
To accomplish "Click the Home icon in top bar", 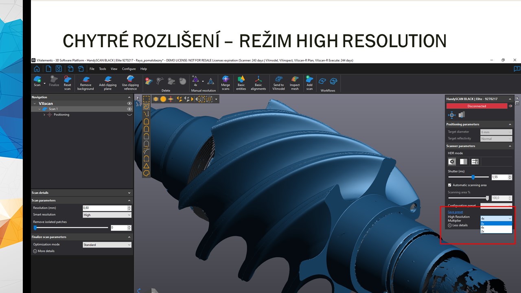I will pos(37,69).
